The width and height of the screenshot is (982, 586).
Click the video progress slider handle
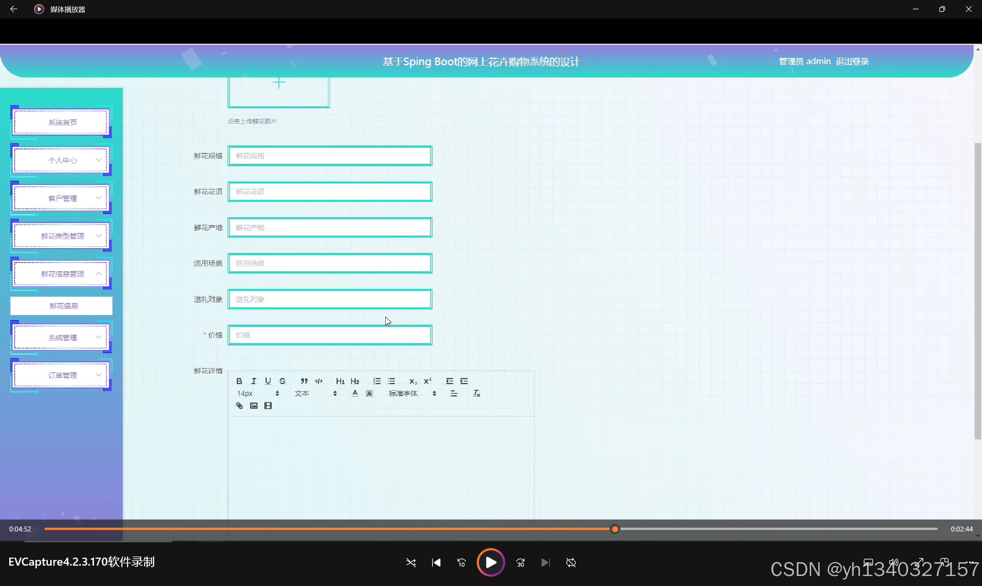tap(615, 529)
